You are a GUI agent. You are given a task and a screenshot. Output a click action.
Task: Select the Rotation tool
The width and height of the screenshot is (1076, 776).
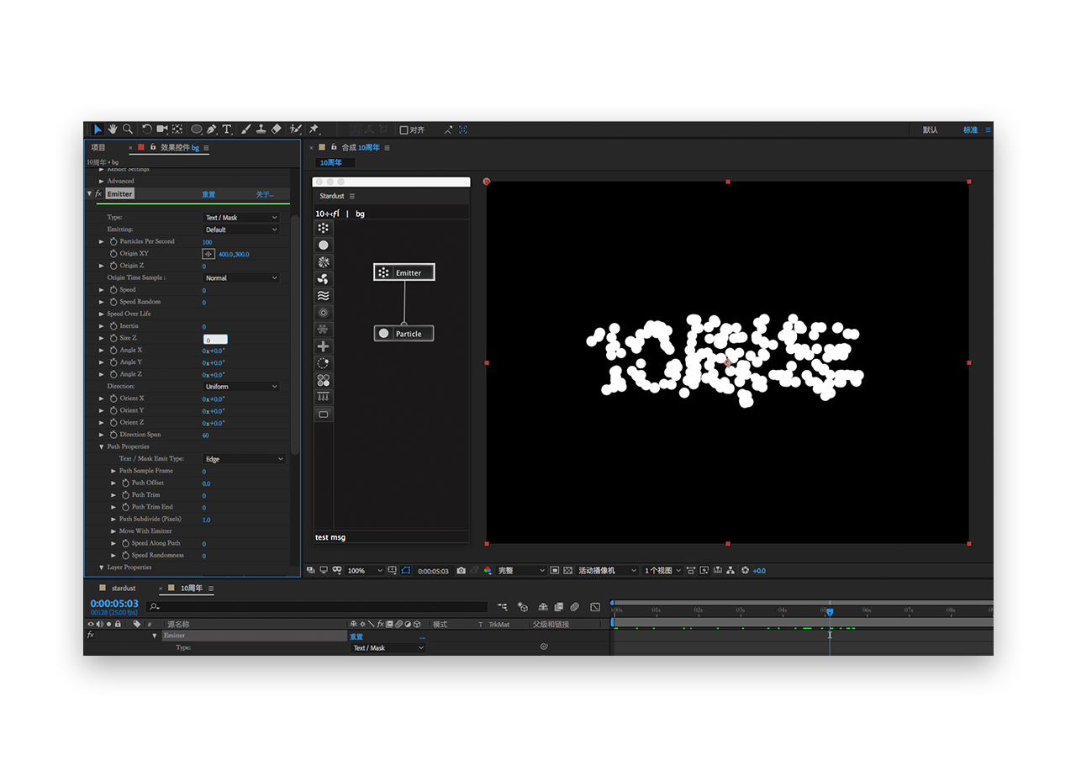147,129
